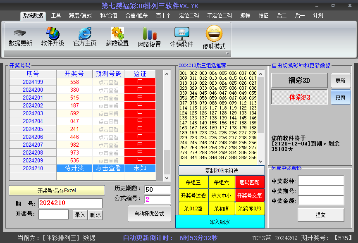Image resolution: width=358 pixels, height=243 pixels.
Task: Open 后一 tab
Action: click(300, 16)
